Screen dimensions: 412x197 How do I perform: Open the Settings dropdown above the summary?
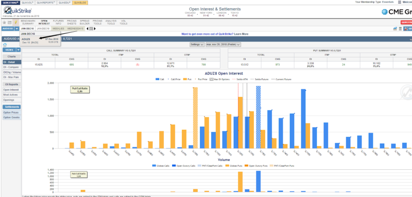(x=197, y=45)
